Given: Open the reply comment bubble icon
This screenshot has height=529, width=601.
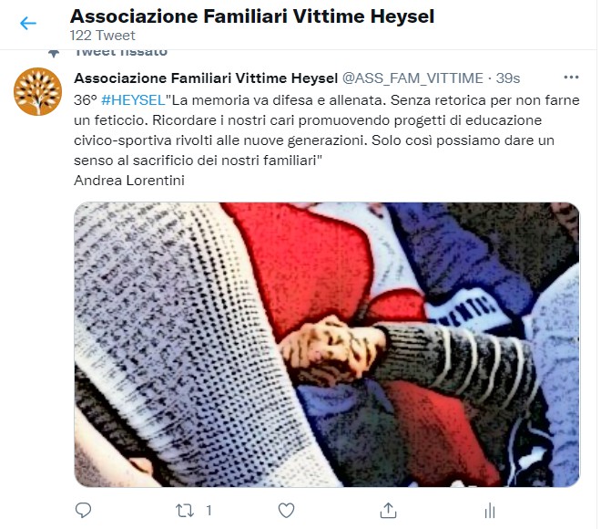Looking at the screenshot, I should pyautogui.click(x=83, y=510).
